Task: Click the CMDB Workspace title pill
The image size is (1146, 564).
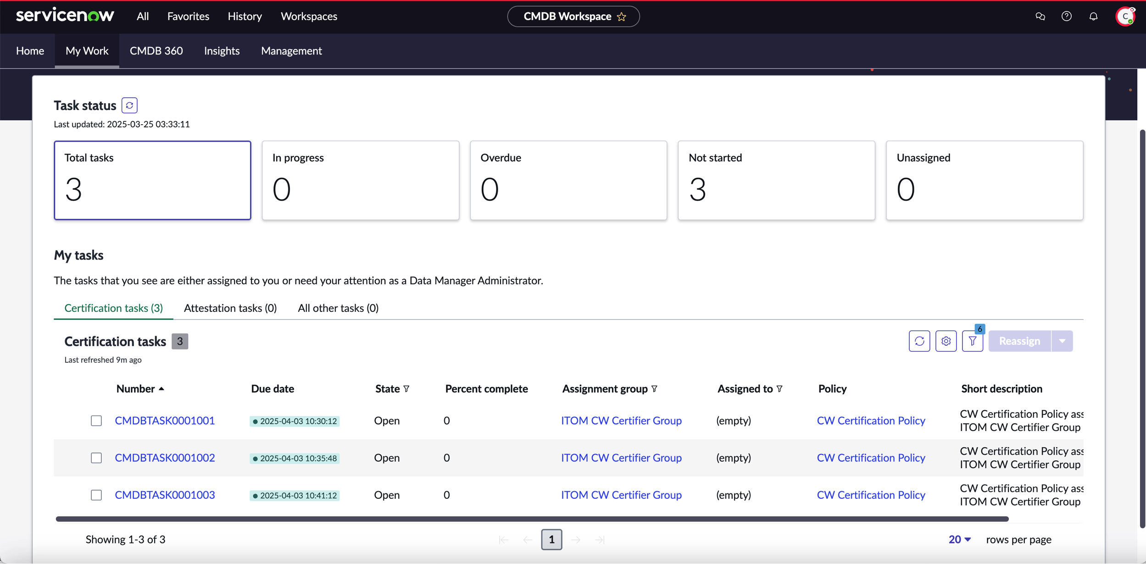Action: 573,17
